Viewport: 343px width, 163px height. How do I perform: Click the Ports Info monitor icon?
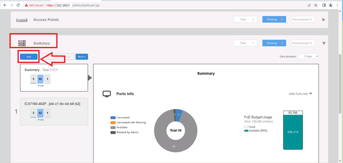pos(107,94)
